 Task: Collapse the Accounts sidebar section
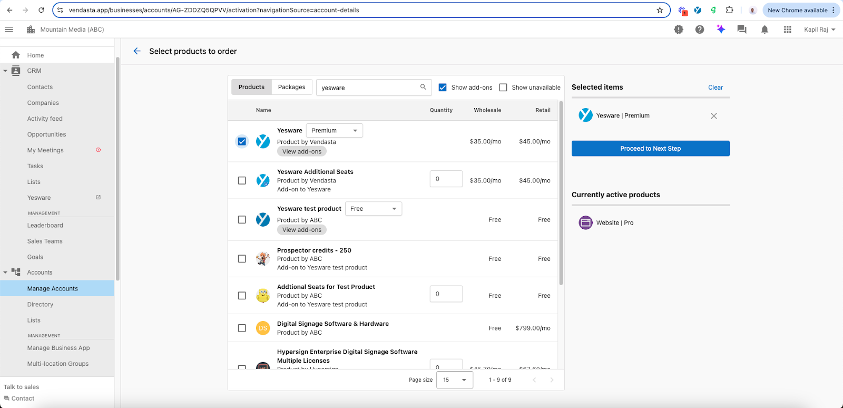(5, 273)
